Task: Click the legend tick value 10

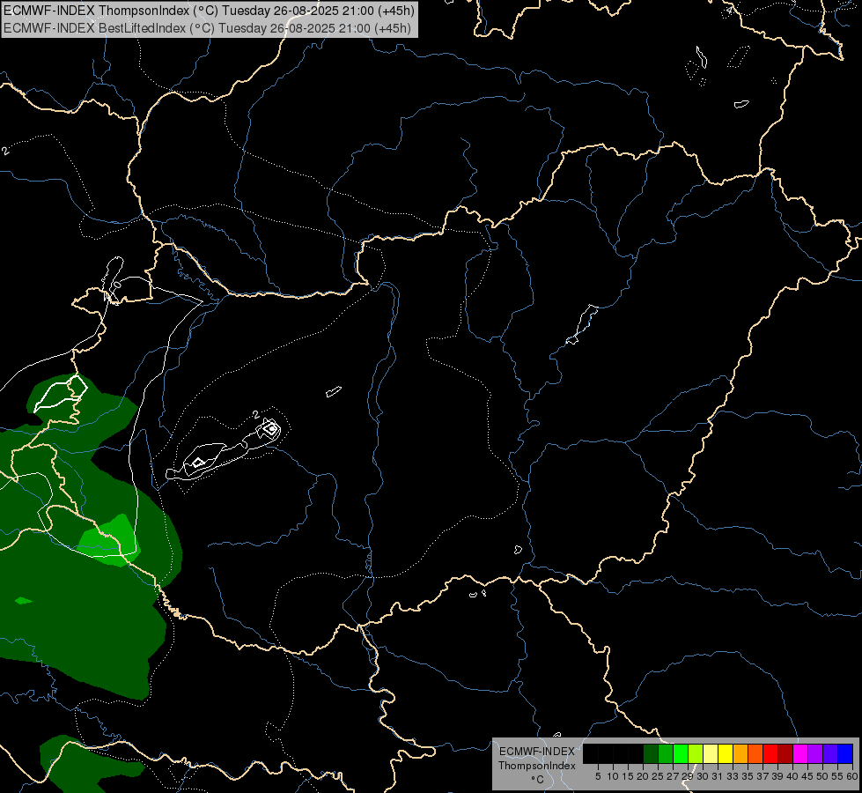Action: point(613,776)
